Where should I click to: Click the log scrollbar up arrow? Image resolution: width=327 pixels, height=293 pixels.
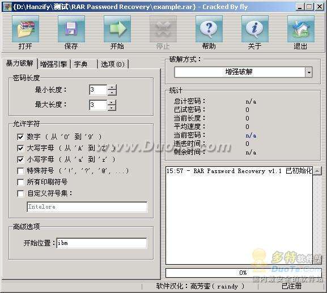click(317, 171)
